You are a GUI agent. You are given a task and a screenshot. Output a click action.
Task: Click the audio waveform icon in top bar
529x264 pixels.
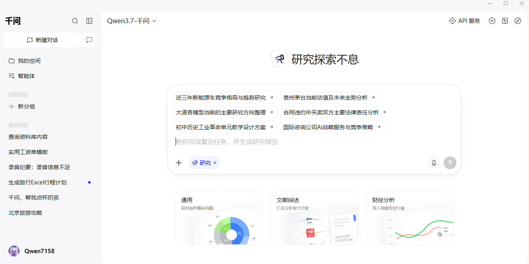492,21
